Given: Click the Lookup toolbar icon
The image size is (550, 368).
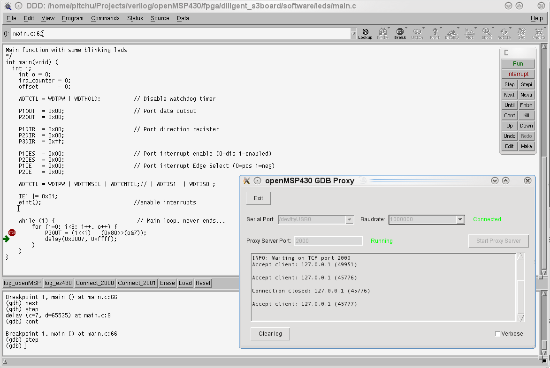Looking at the screenshot, I should click(x=365, y=33).
